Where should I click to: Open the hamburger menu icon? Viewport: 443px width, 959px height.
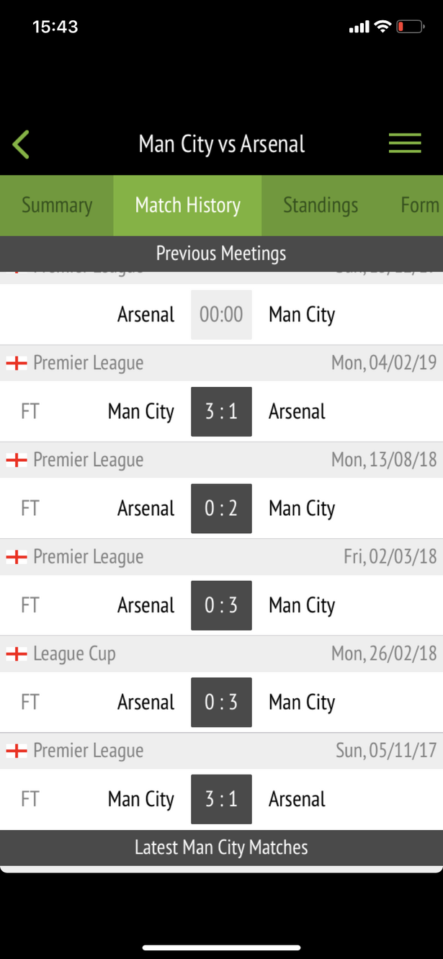(x=405, y=143)
